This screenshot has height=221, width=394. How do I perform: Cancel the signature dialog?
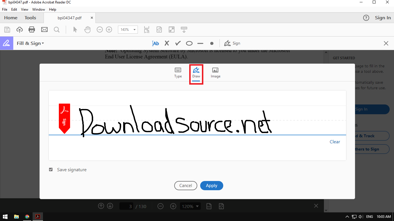point(186,186)
